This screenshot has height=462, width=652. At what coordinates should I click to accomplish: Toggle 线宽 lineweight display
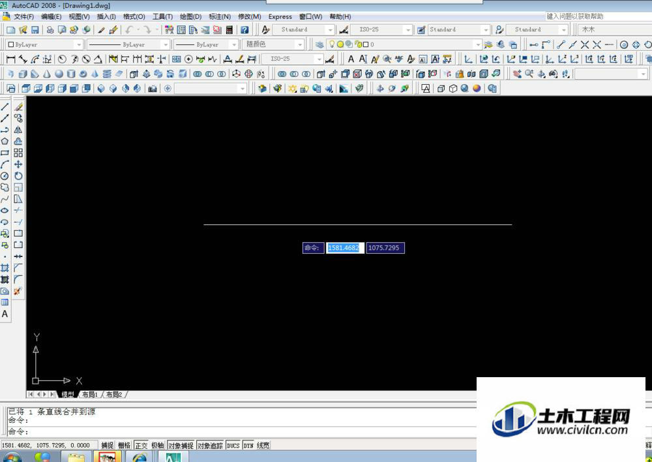(263, 445)
